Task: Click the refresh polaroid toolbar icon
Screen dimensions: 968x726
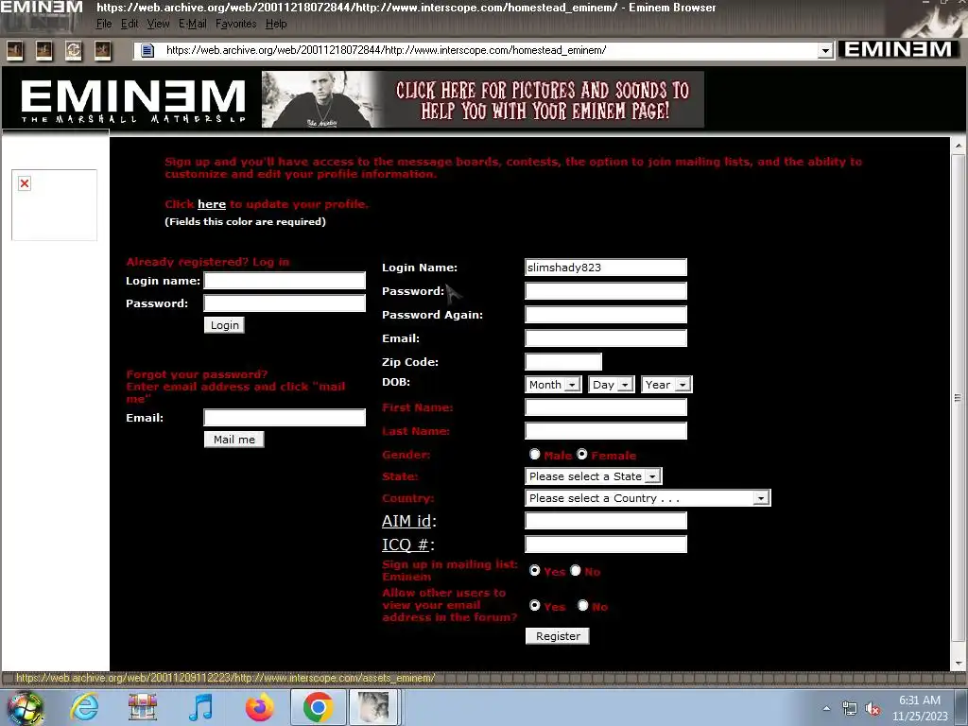Action: pyautogui.click(x=74, y=50)
